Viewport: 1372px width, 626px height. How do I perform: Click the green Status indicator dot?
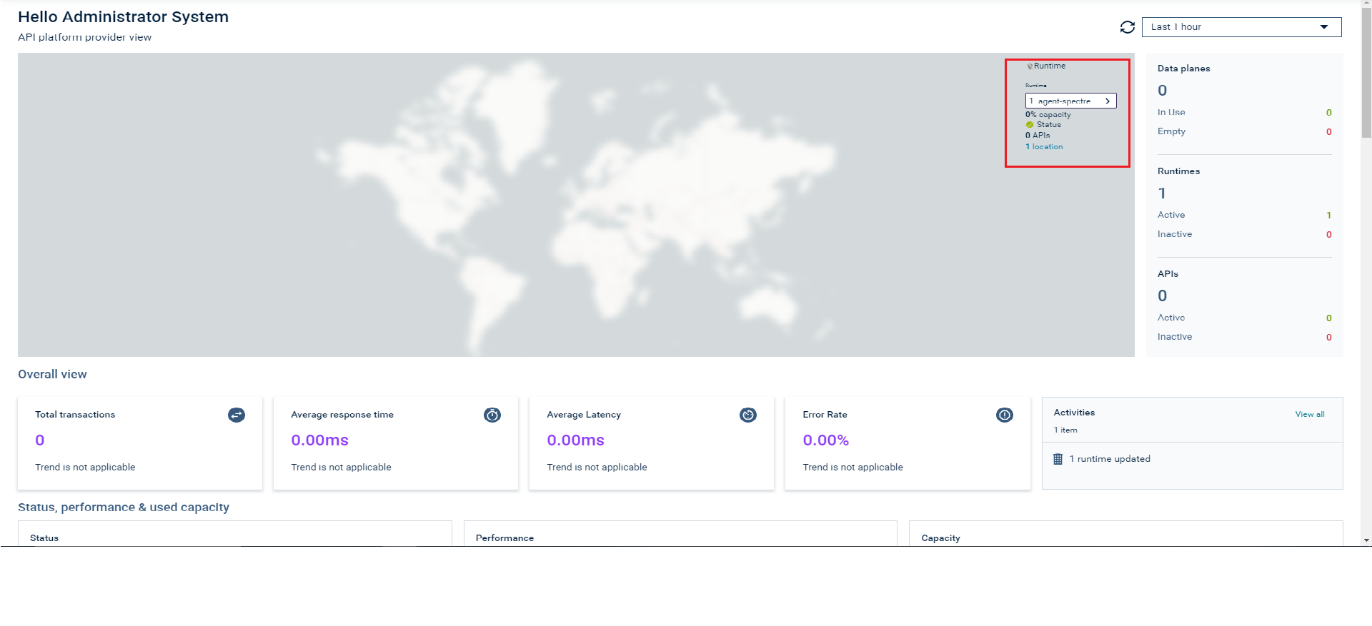point(1030,125)
